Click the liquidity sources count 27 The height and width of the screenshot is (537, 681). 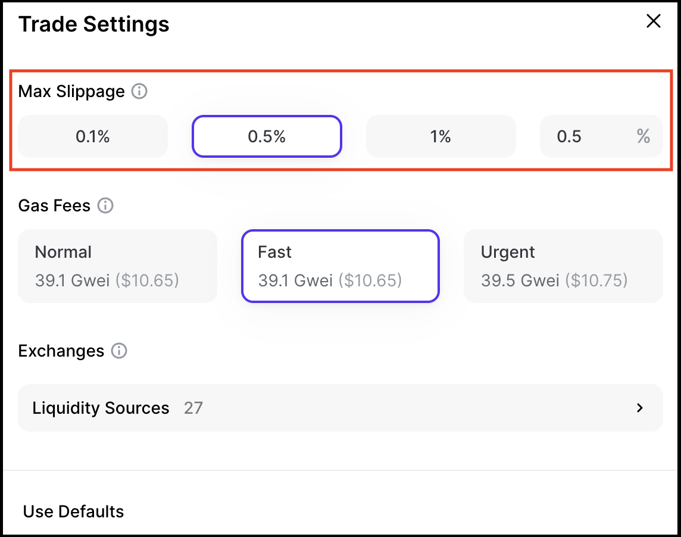pos(193,408)
